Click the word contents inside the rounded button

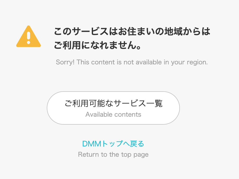click(128, 115)
